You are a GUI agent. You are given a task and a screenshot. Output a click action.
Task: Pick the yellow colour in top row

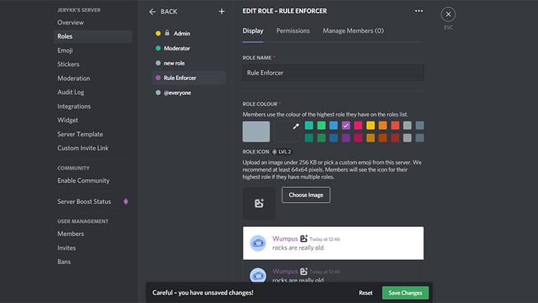[x=371, y=125]
